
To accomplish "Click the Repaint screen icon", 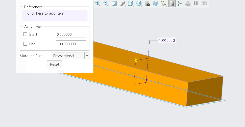I will pyautogui.click(x=114, y=3).
